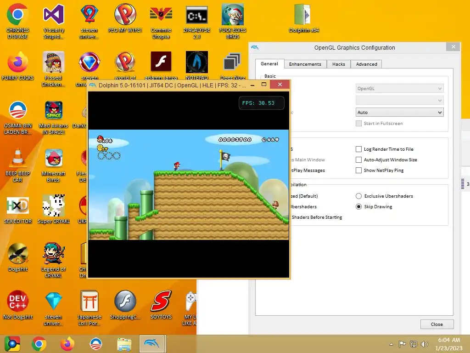This screenshot has width=470, height=353.
Task: Select the SEX EDITOR HxD icon
Action: pyautogui.click(x=17, y=210)
